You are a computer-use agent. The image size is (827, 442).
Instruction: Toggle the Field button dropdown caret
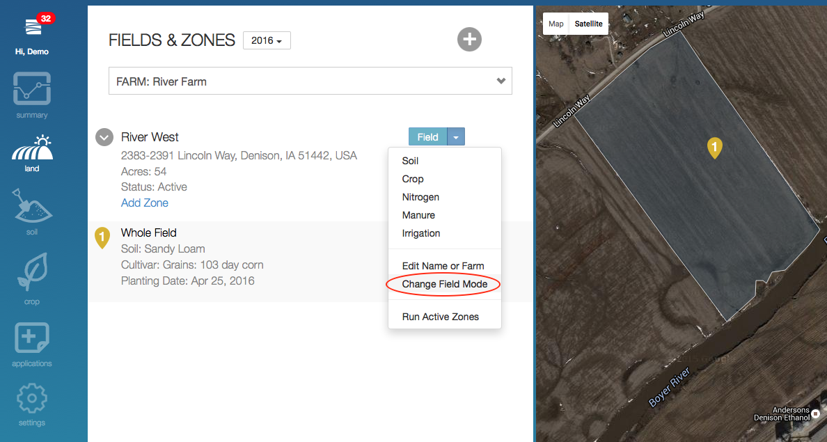coord(455,137)
